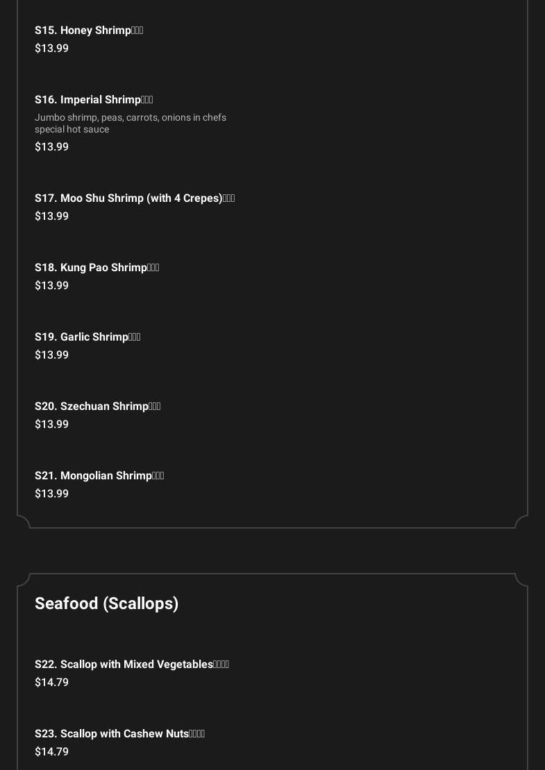The height and width of the screenshot is (770, 545).
Task: Click the Szechuan Shrimp price
Action: pos(51,424)
